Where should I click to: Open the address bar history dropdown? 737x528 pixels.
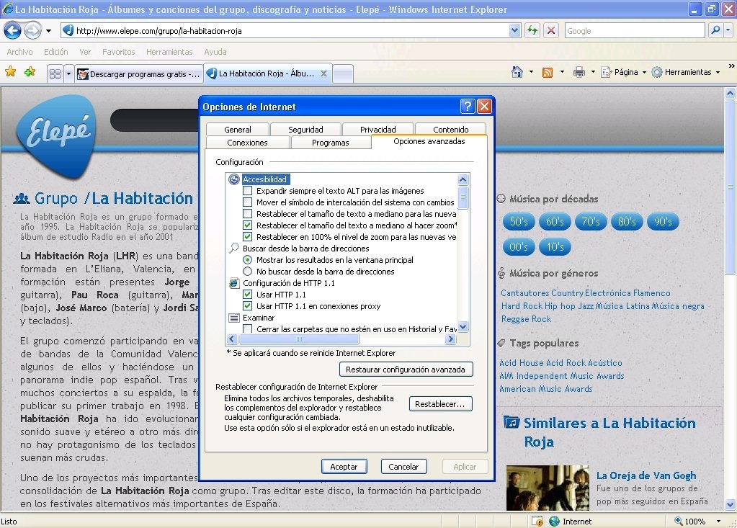(x=514, y=30)
